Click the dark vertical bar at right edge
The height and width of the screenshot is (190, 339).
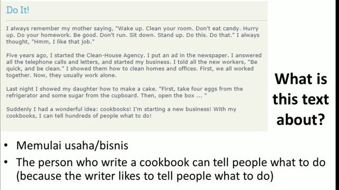click(x=337, y=95)
